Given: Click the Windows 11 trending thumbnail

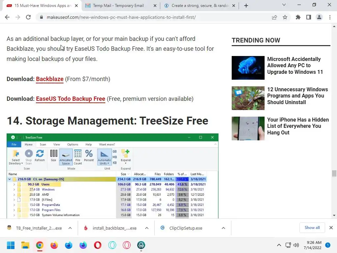Looking at the screenshot, I should pos(248,68).
